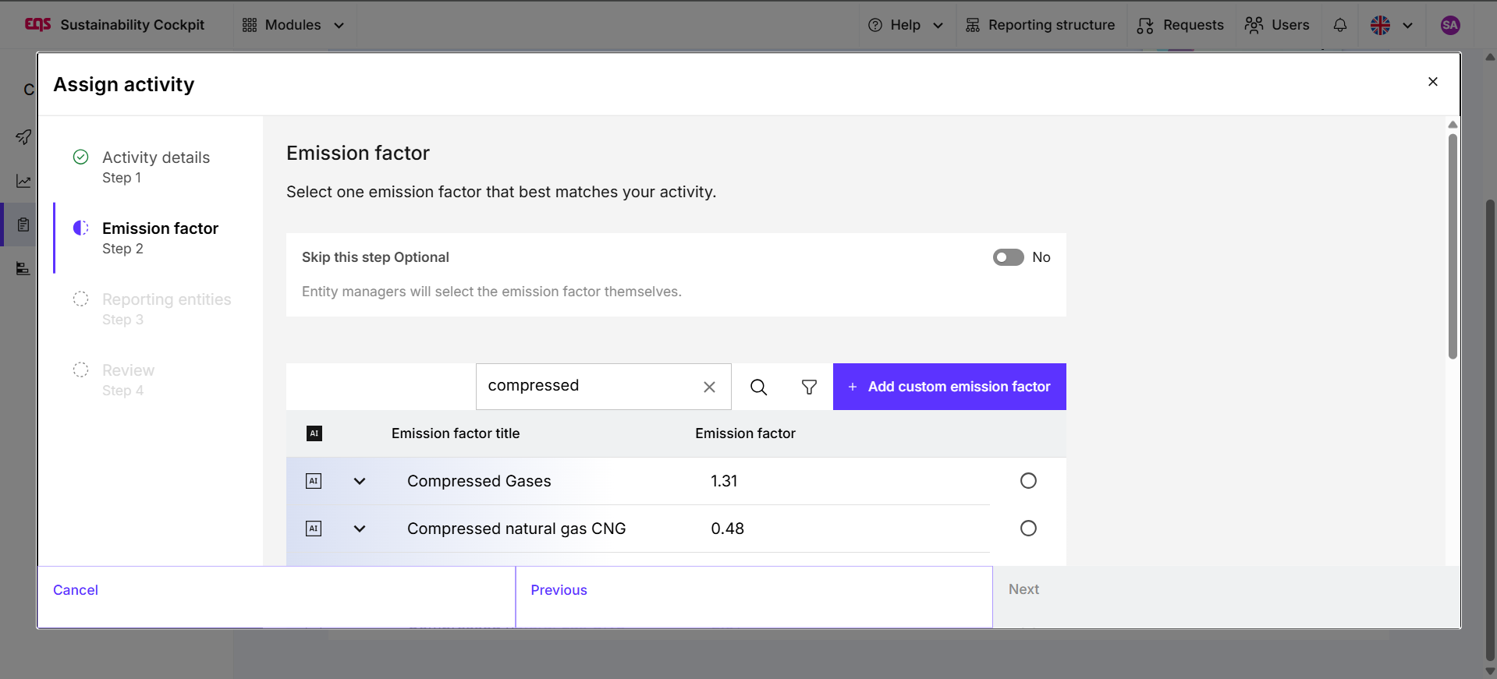Toggle the Skip this step switch
Viewport: 1497px width, 679px height.
click(1008, 257)
